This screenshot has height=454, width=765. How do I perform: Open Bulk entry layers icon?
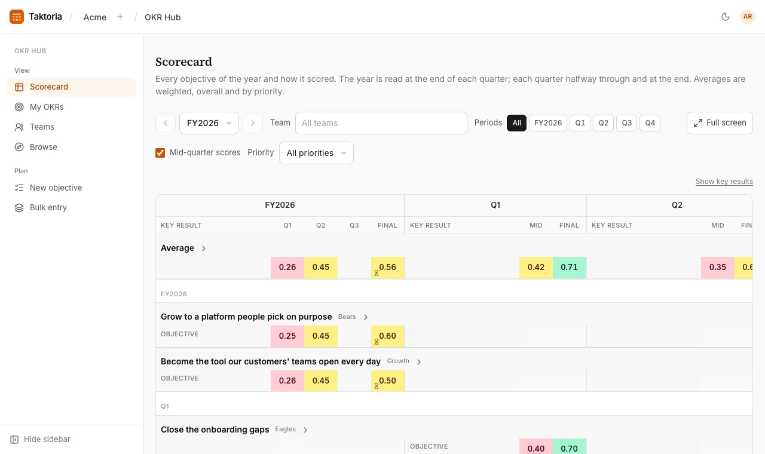click(x=19, y=207)
